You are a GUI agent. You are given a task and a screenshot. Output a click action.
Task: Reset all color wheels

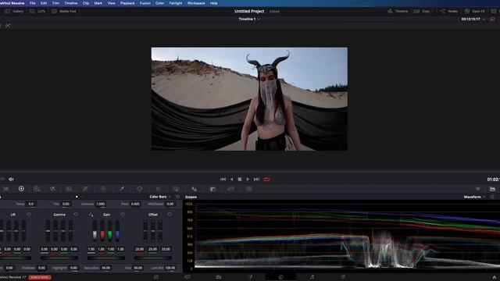[x=177, y=197]
